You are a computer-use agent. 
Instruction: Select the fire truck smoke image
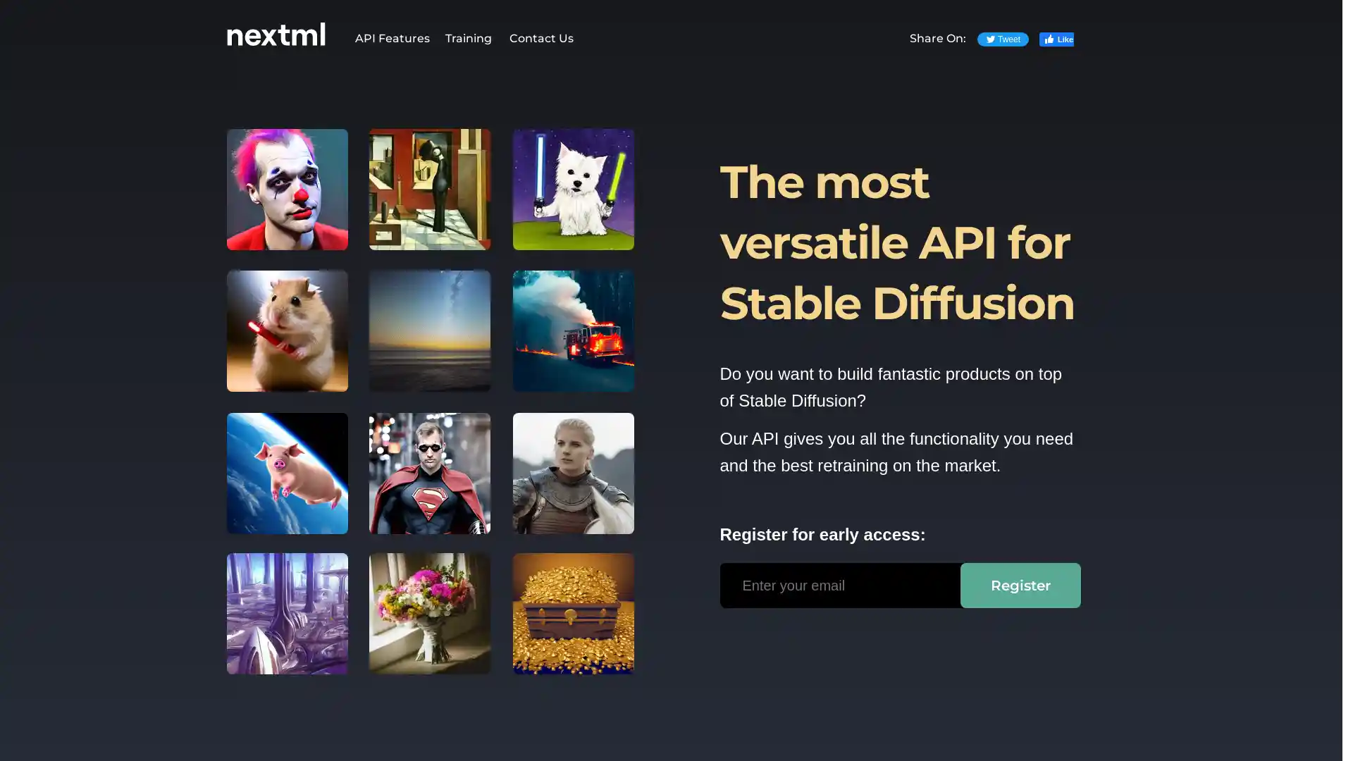click(x=572, y=330)
